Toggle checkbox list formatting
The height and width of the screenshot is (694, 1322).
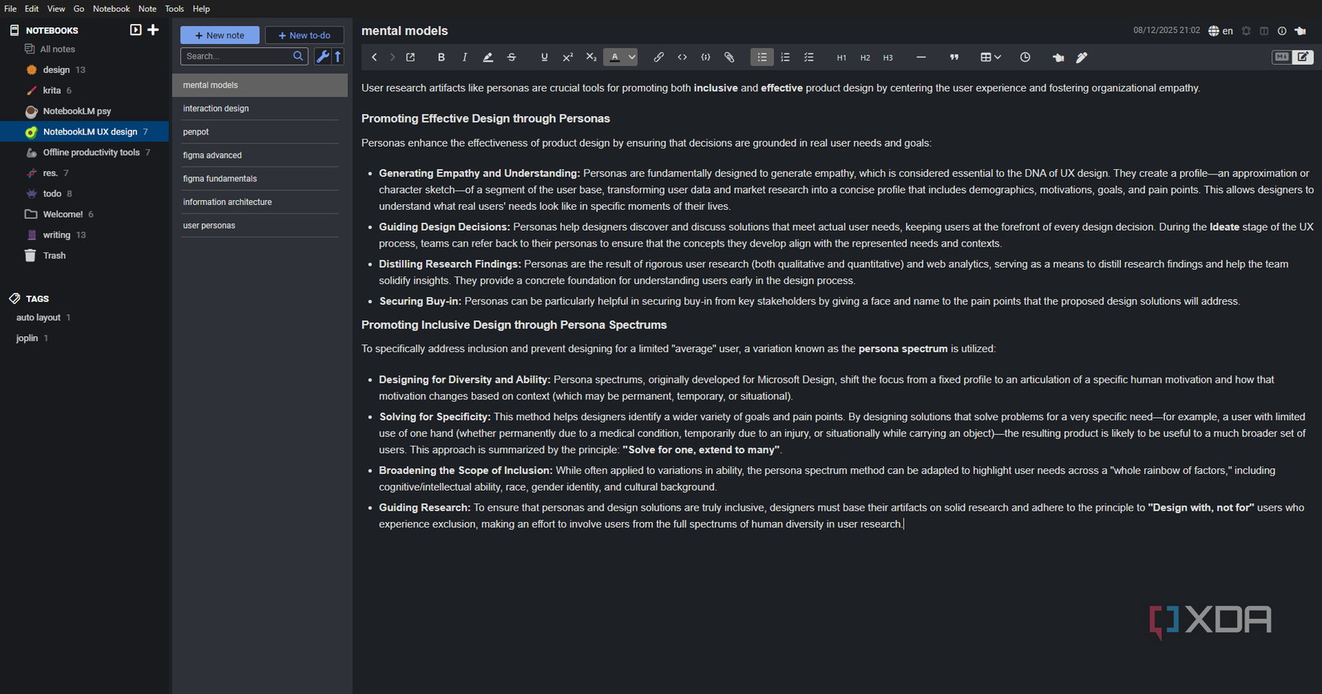click(x=808, y=58)
